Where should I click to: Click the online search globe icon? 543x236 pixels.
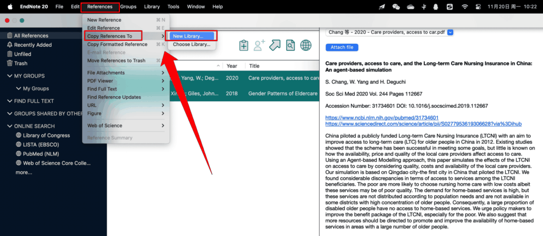pyautogui.click(x=305, y=45)
